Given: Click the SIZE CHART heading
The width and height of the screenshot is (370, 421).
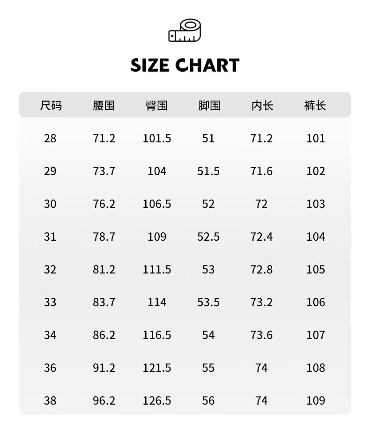Looking at the screenshot, I should [185, 65].
